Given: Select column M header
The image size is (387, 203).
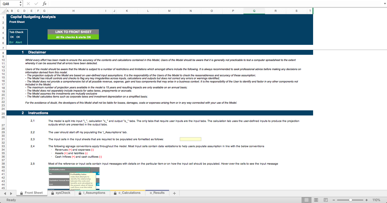Looking at the screenshot, I should tap(169, 11).
